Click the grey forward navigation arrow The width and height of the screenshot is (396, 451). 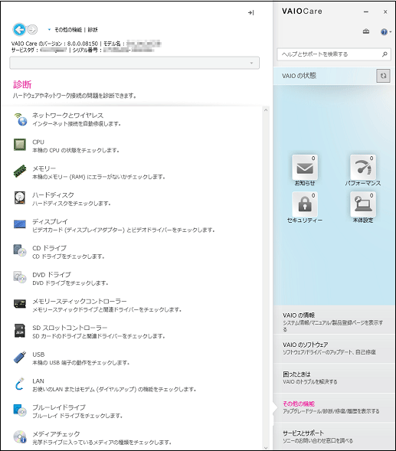[x=32, y=29]
